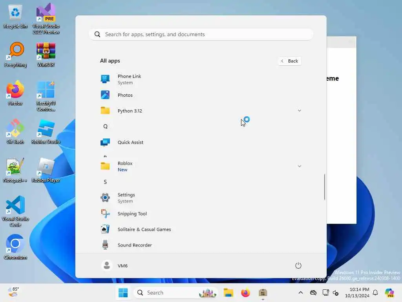402x302 pixels.
Task: Open the Roblox folder icon
Action: pos(105,166)
